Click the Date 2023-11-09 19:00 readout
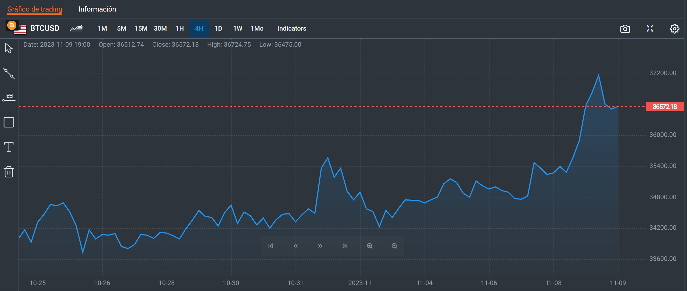Screen dimensions: 687x291 coord(57,45)
